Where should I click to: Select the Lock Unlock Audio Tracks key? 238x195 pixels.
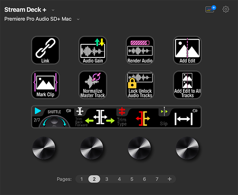point(140,85)
